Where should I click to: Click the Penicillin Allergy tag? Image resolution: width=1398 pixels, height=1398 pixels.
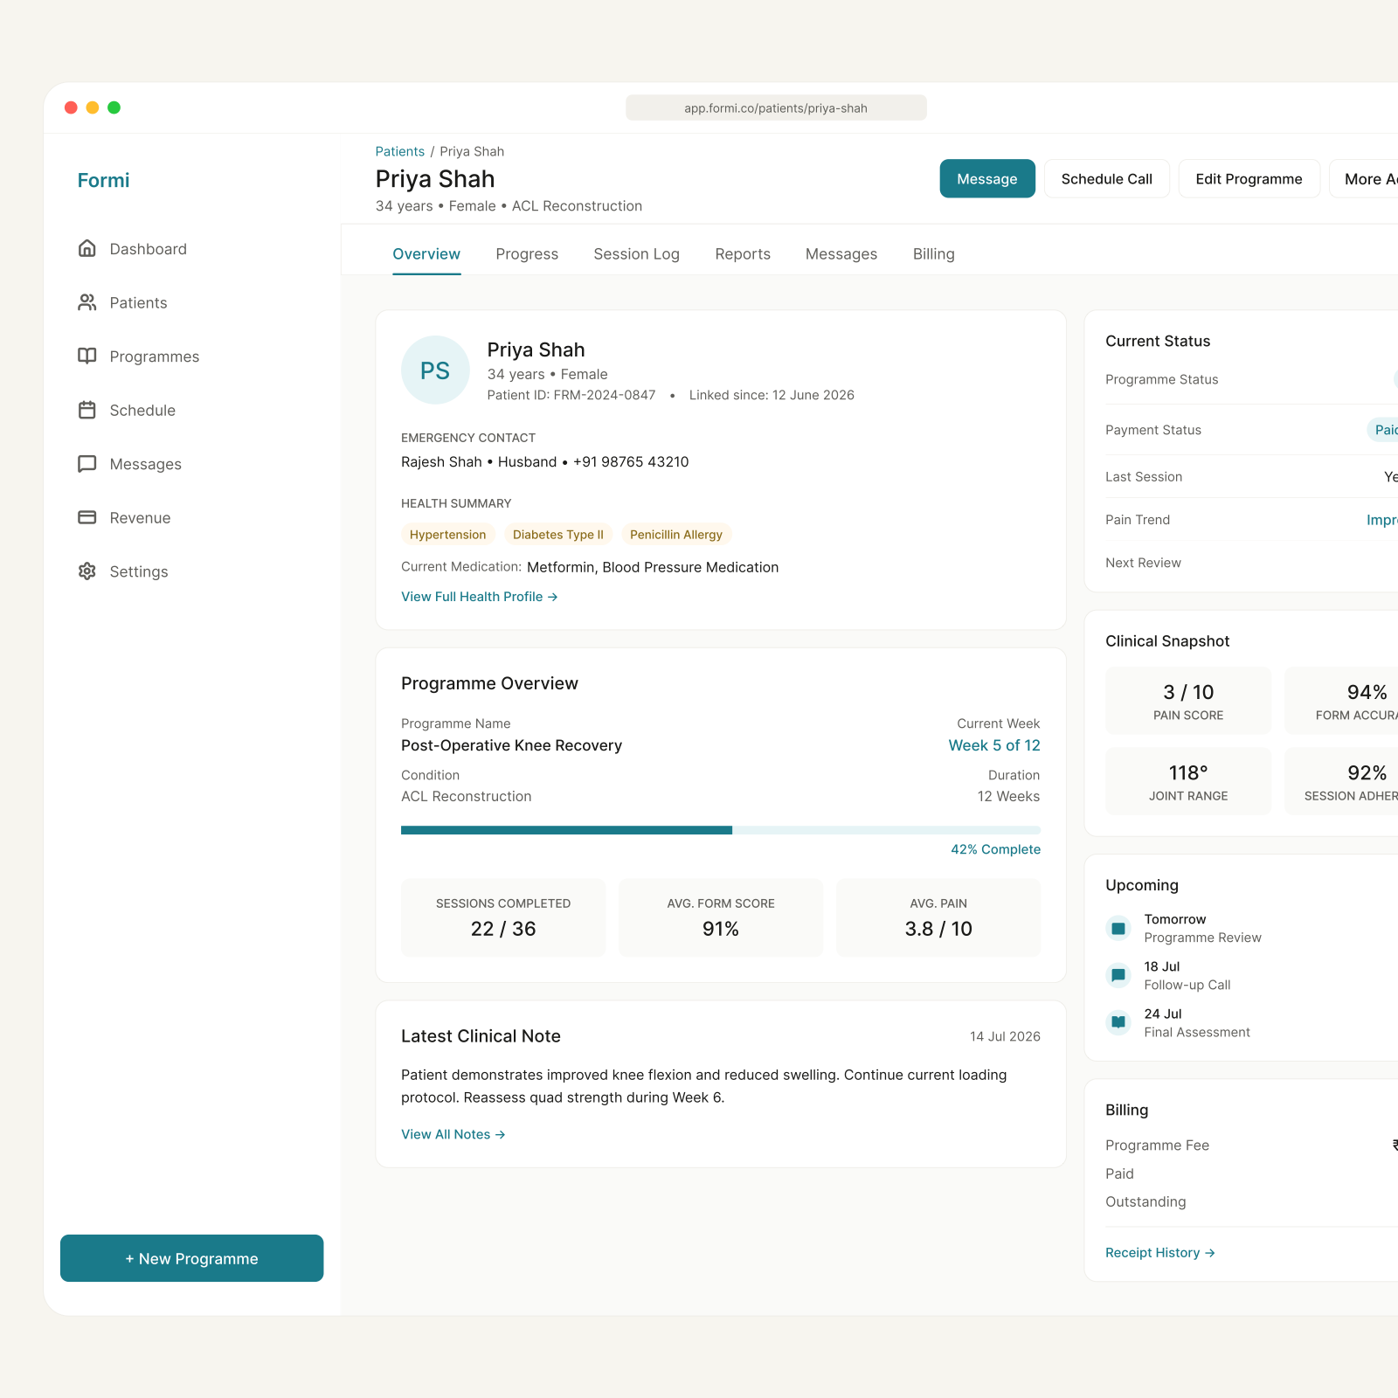676,535
